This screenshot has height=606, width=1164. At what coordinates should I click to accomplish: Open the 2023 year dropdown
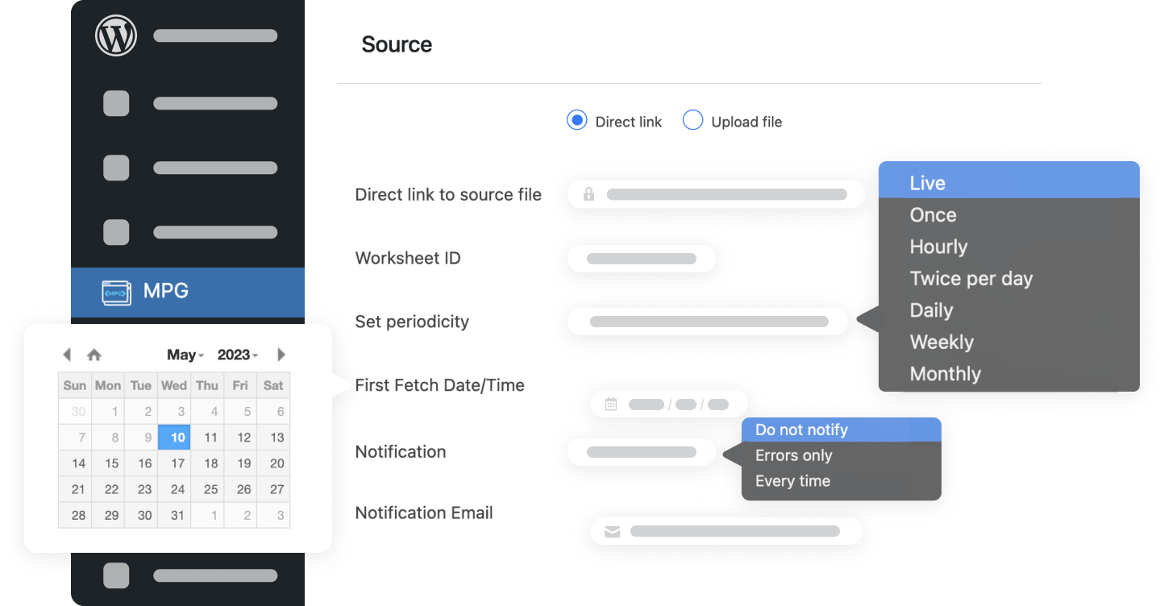tap(236, 354)
